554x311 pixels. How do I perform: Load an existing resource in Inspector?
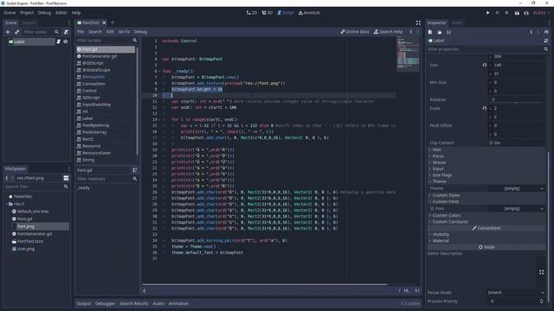tap(440, 32)
